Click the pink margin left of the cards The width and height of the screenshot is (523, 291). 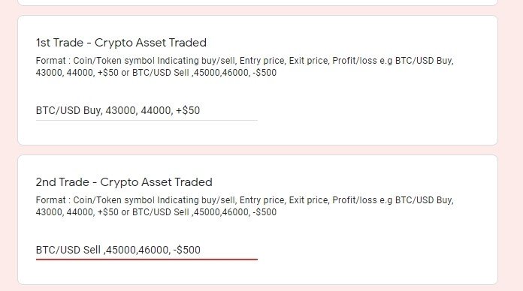click(x=9, y=145)
